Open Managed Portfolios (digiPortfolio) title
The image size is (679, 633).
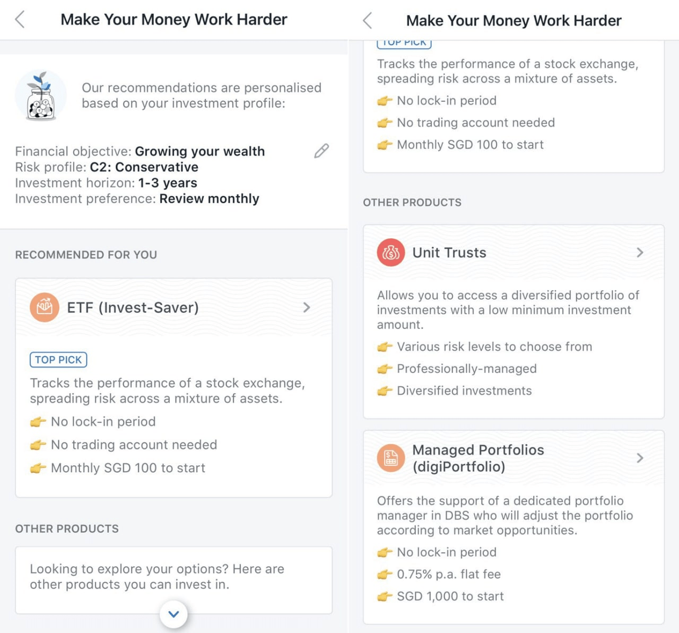(x=478, y=458)
